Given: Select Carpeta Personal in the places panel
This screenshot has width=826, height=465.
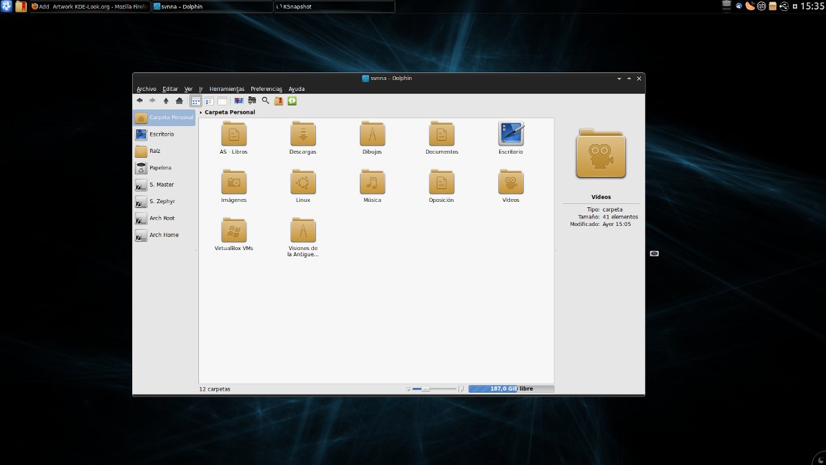Looking at the screenshot, I should pyautogui.click(x=165, y=118).
